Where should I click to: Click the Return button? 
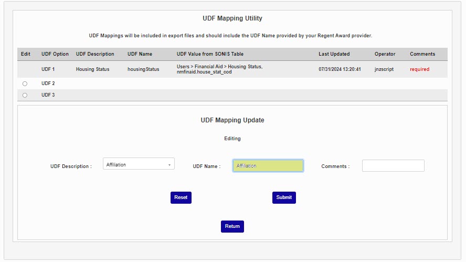pos(232,226)
